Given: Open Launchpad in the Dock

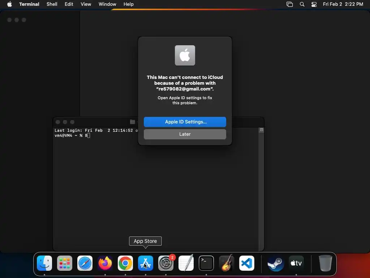Looking at the screenshot, I should (65, 263).
